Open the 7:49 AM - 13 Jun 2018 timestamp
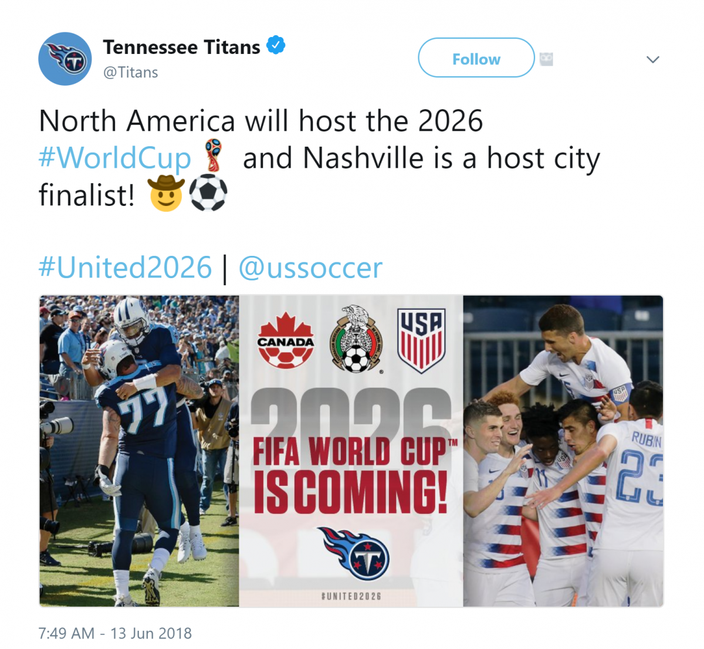704x649 pixels. 115,633
